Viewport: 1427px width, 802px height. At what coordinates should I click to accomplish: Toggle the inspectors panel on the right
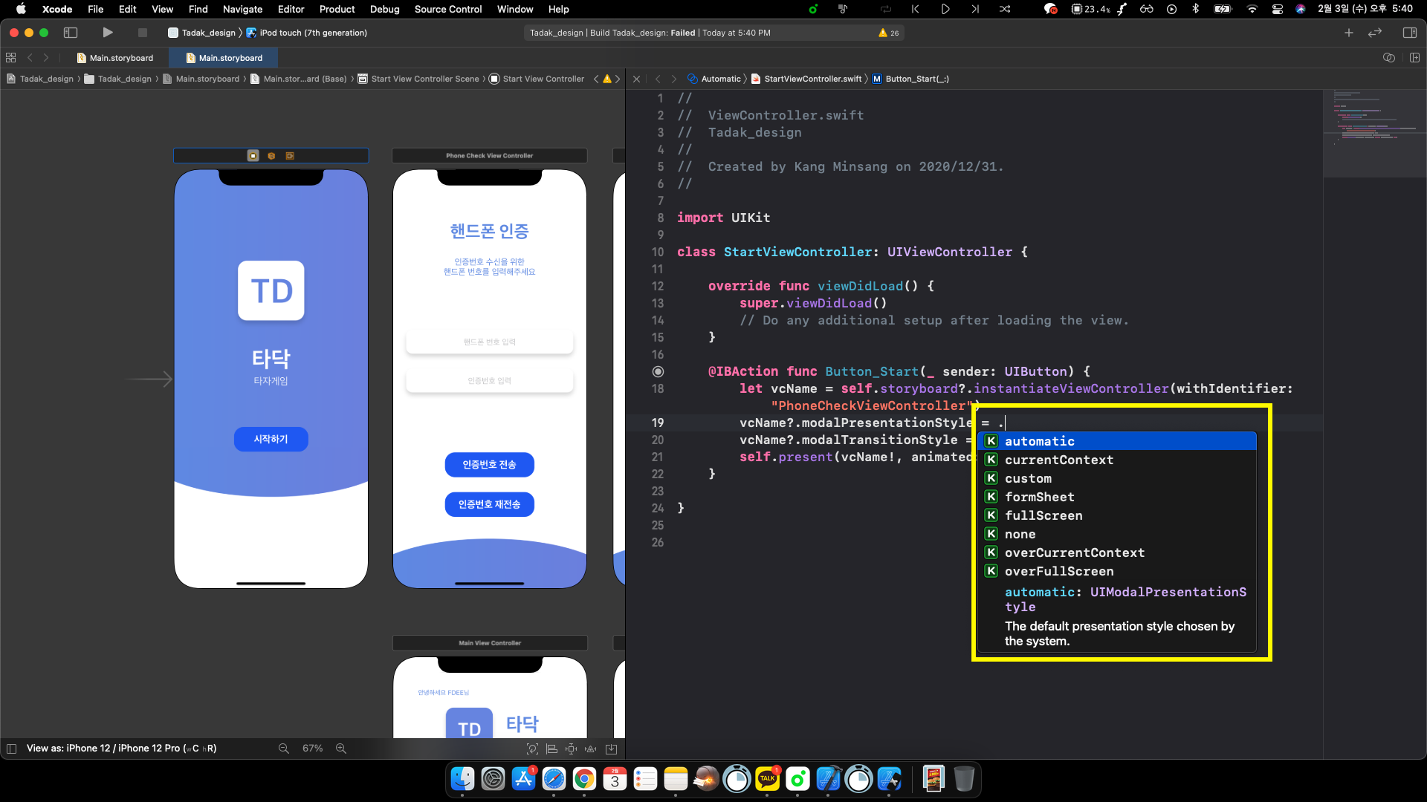pos(1409,33)
